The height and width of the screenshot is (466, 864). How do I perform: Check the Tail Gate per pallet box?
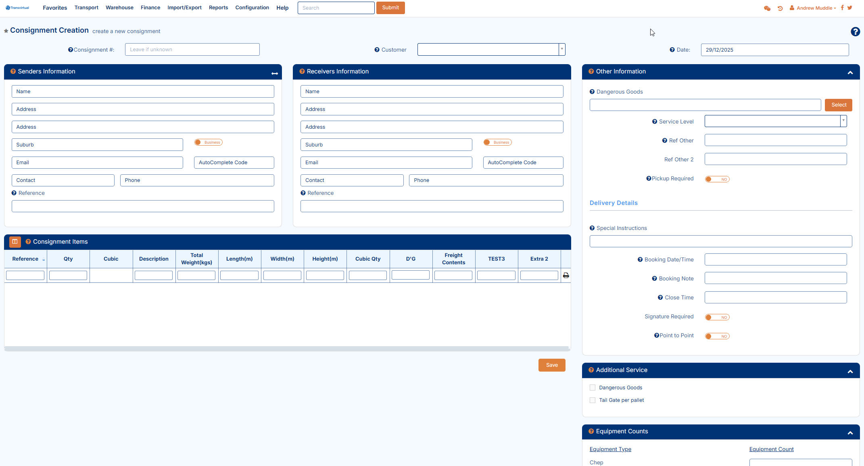point(593,400)
